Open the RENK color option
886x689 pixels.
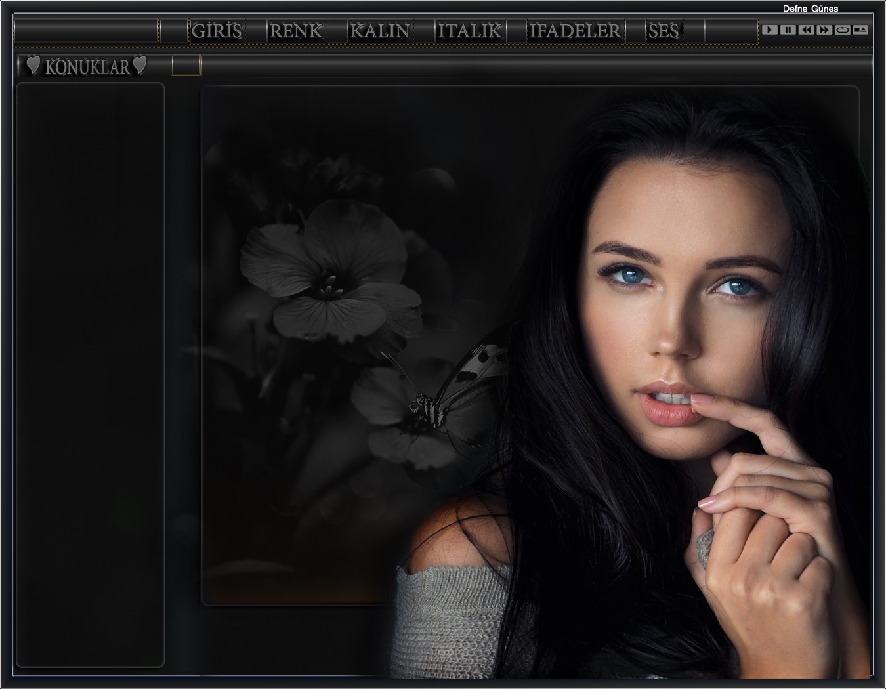296,31
